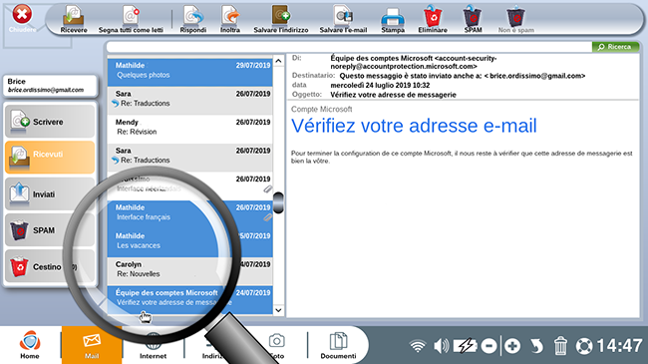The image size is (648, 364).
Task: Open Mathilde's Interface français email
Action: click(x=190, y=213)
